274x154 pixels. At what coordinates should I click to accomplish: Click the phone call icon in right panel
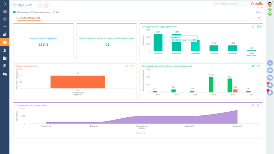coord(270,63)
